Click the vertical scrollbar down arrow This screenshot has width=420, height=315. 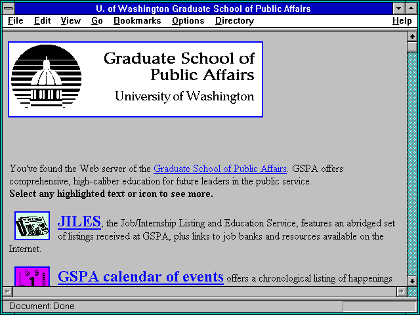(412, 282)
